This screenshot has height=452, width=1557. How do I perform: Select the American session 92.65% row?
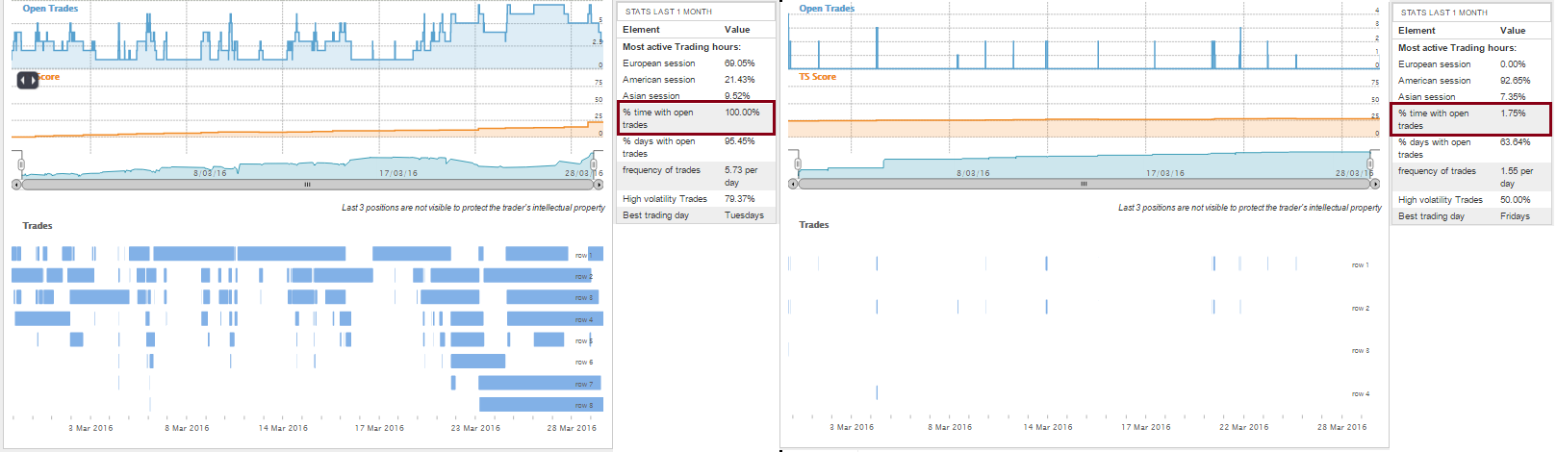click(x=1471, y=81)
